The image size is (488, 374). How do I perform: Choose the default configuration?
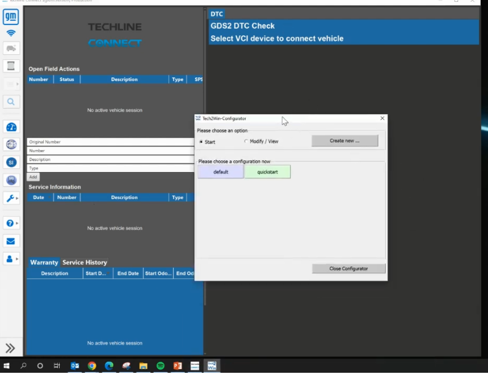pyautogui.click(x=221, y=171)
